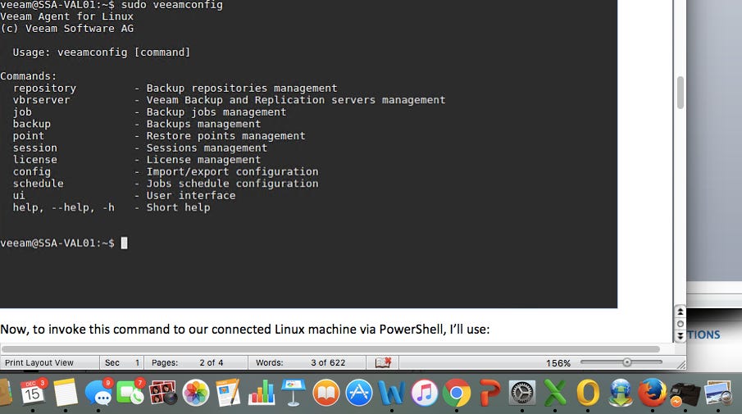Click 'Sessions management' description text
This screenshot has height=414, width=742.
(207, 148)
